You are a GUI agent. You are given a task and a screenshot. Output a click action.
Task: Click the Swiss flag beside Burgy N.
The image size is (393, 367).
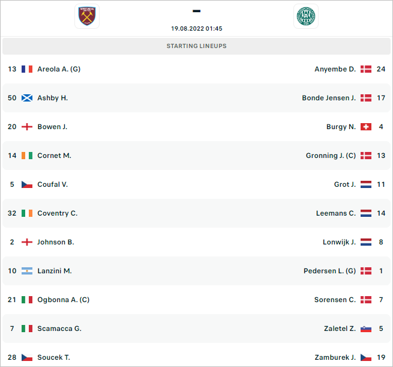click(365, 127)
